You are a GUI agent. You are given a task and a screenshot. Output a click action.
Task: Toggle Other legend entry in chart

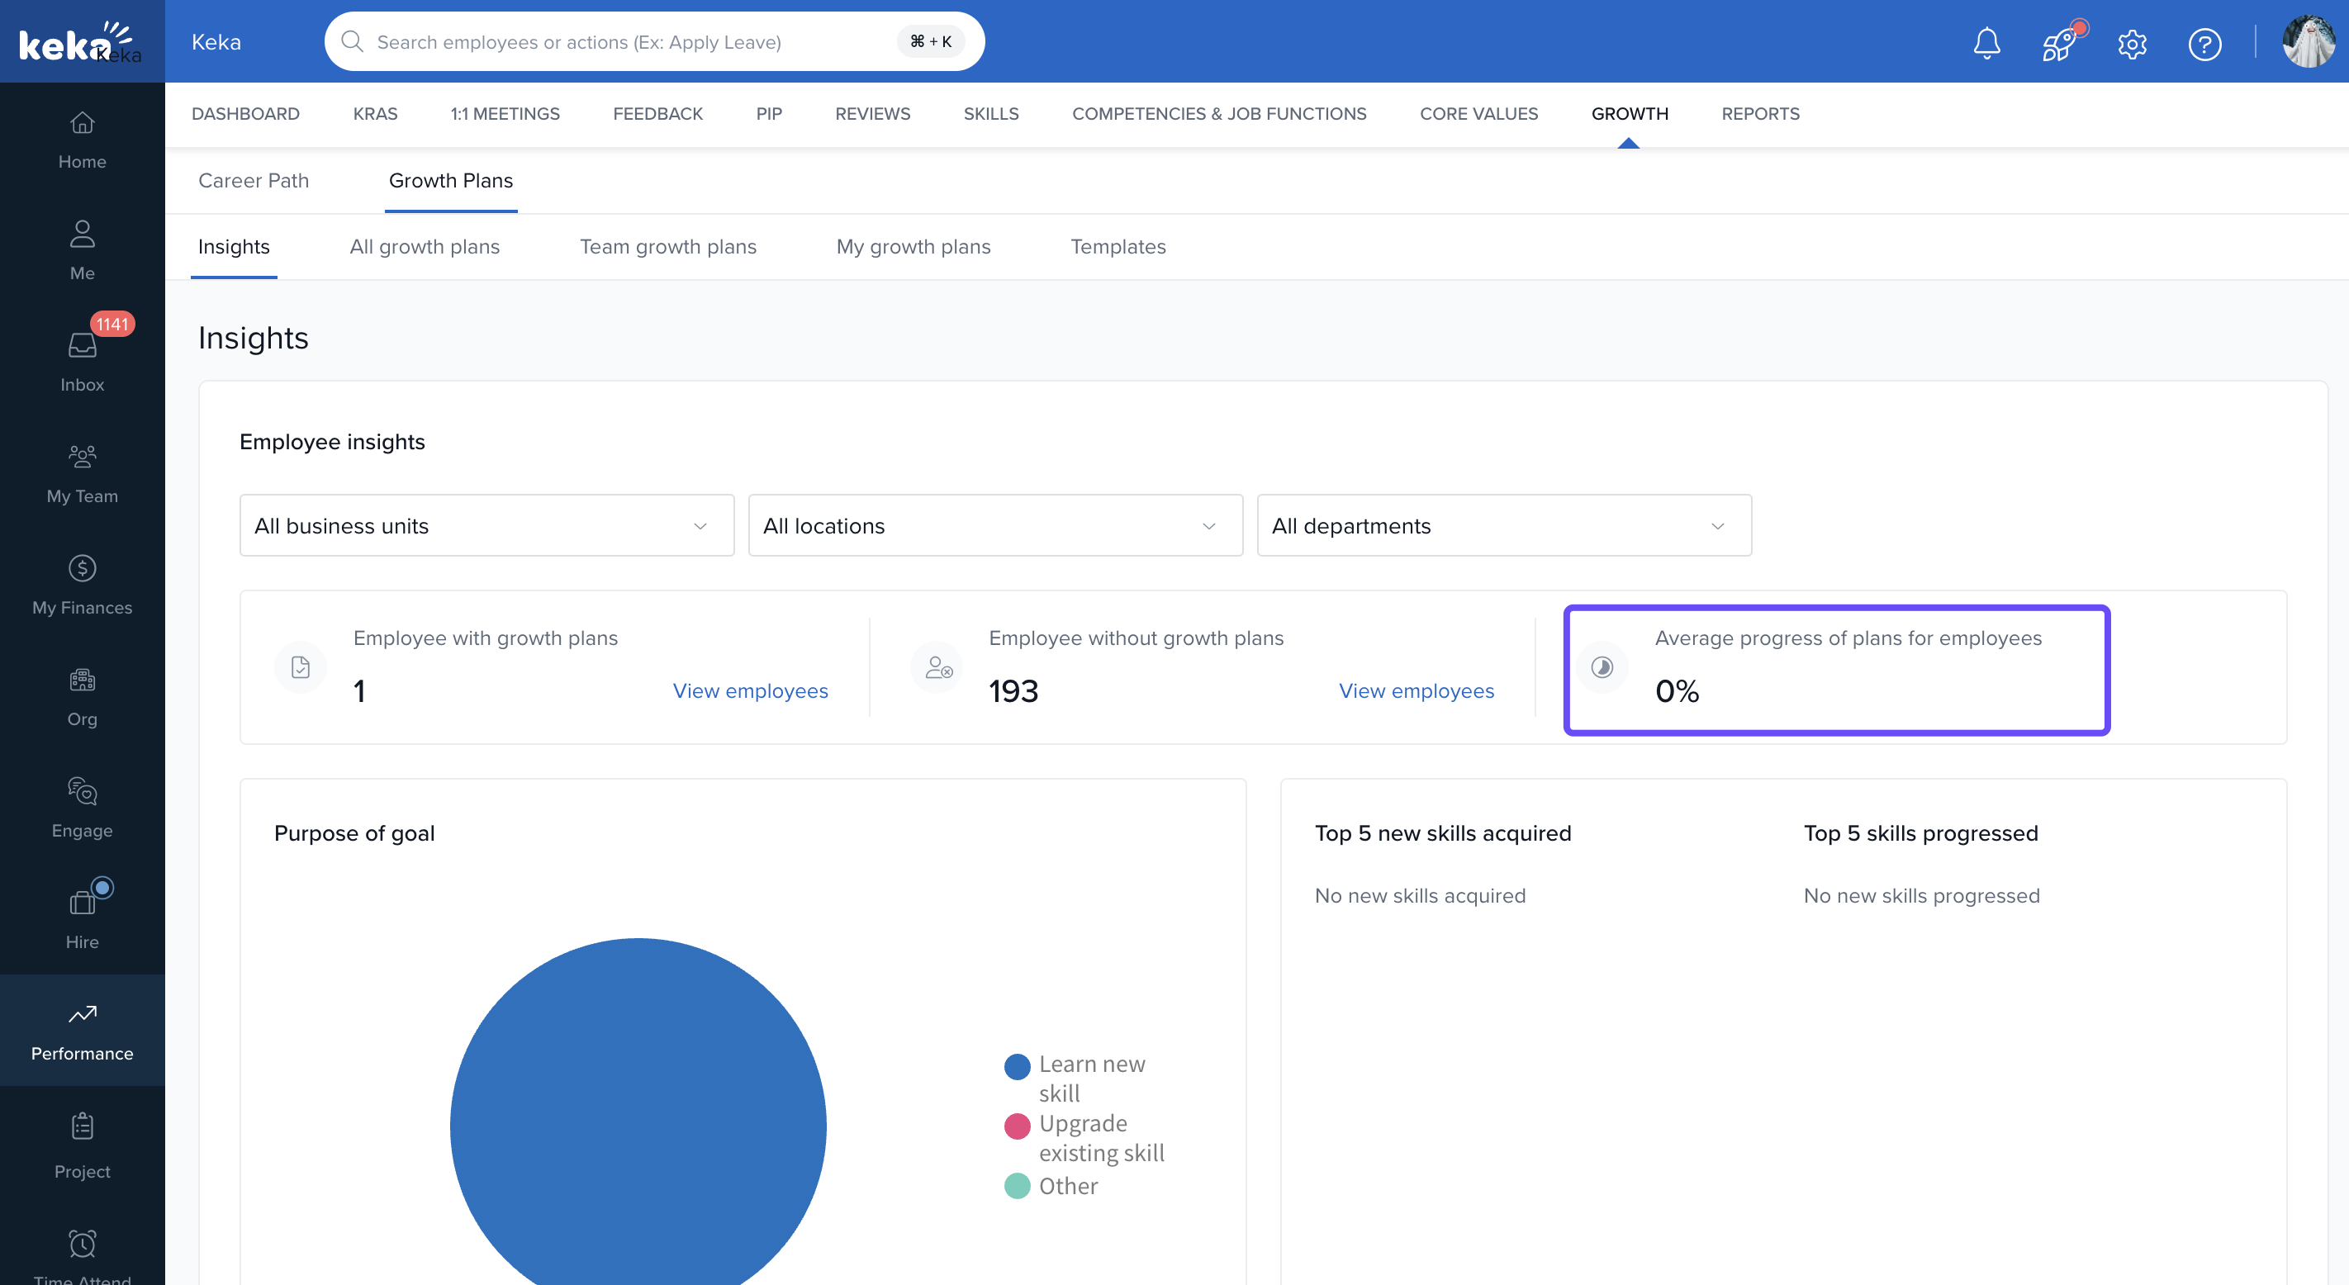(1067, 1186)
